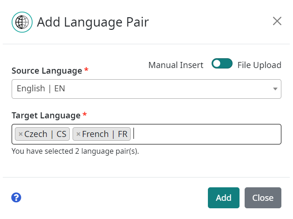293x219 pixels.
Task: Click the File Upload label
Action: tap(259, 65)
